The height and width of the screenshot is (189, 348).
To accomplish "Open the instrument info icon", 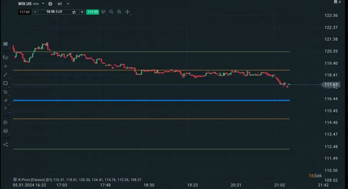I will coord(50,4).
